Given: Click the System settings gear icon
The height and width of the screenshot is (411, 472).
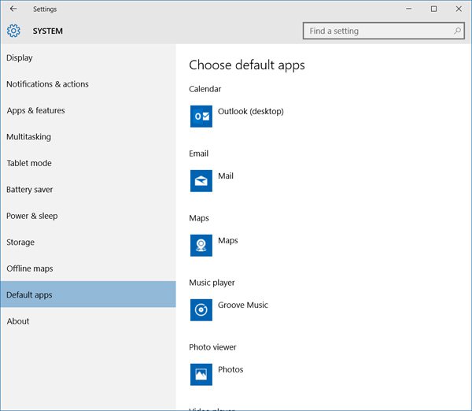Looking at the screenshot, I should click(x=13, y=31).
